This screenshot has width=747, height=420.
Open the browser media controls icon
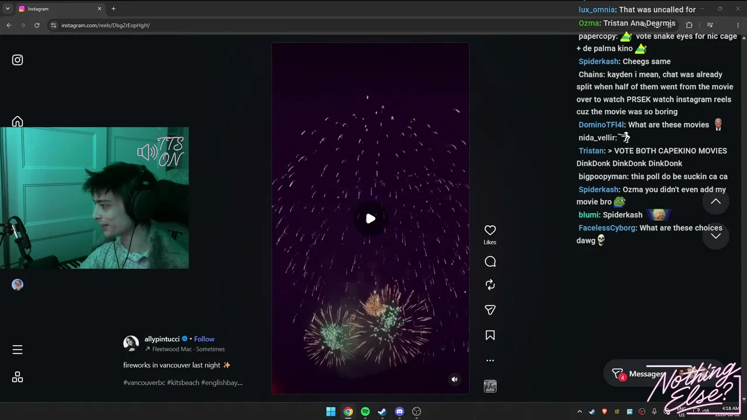tap(710, 25)
